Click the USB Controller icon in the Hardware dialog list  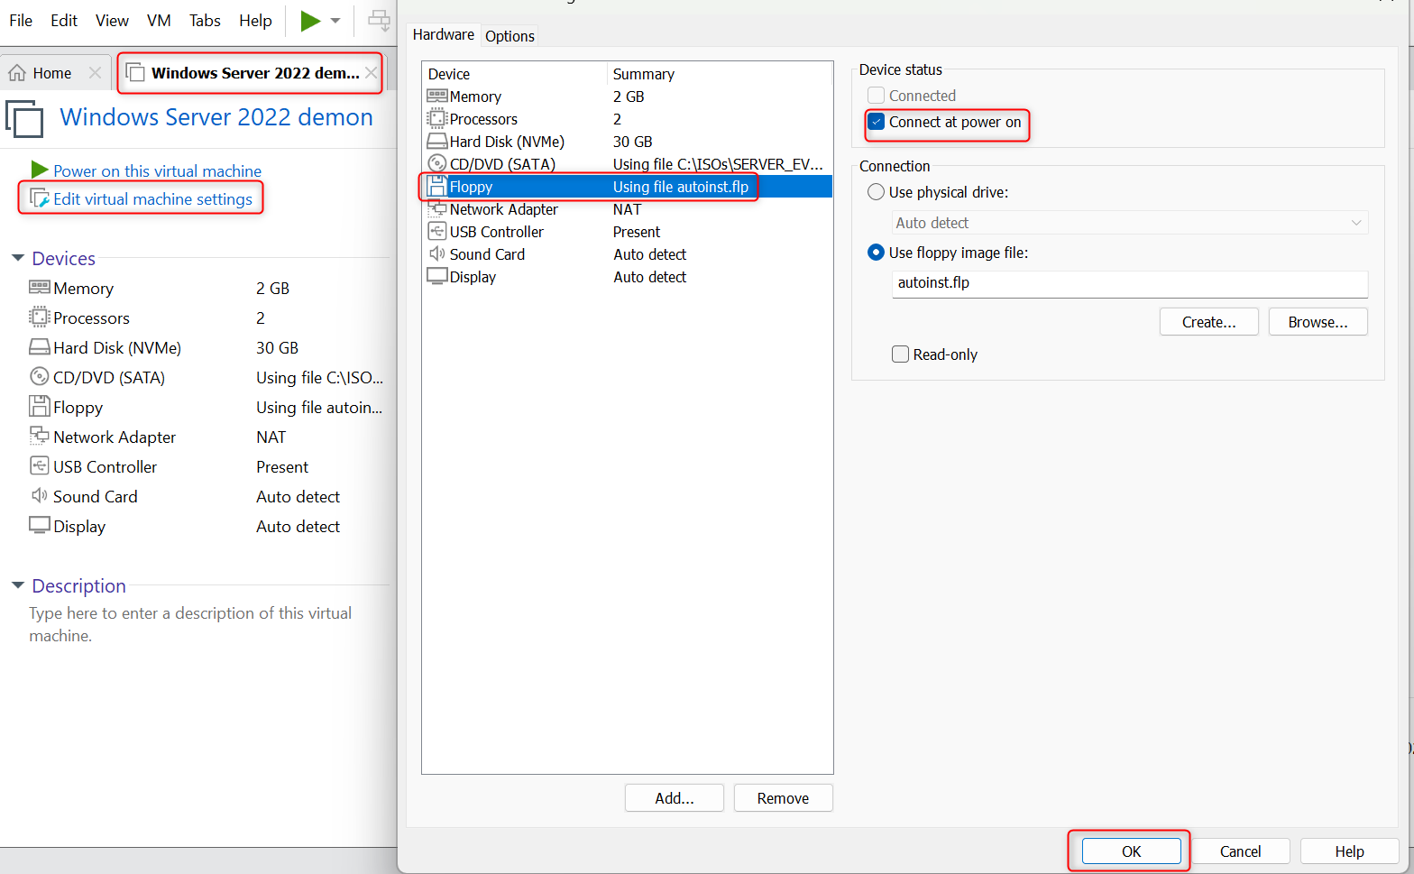pos(437,231)
